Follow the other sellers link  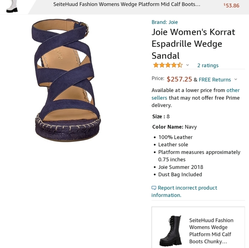point(195,94)
